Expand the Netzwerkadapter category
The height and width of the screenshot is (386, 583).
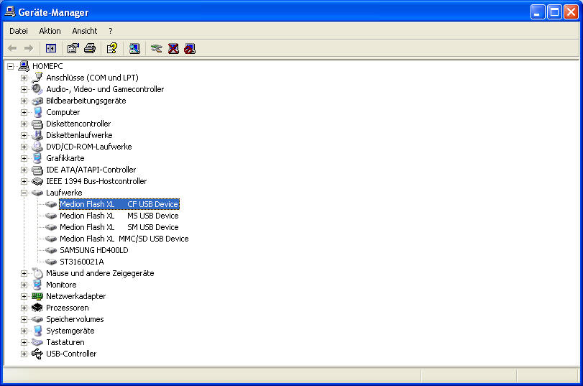tap(24, 296)
